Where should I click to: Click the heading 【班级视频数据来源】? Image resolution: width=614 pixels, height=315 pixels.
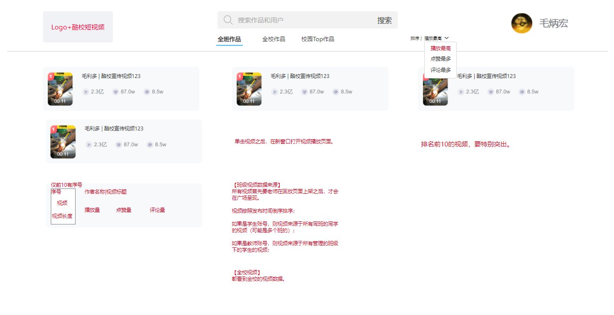click(257, 185)
